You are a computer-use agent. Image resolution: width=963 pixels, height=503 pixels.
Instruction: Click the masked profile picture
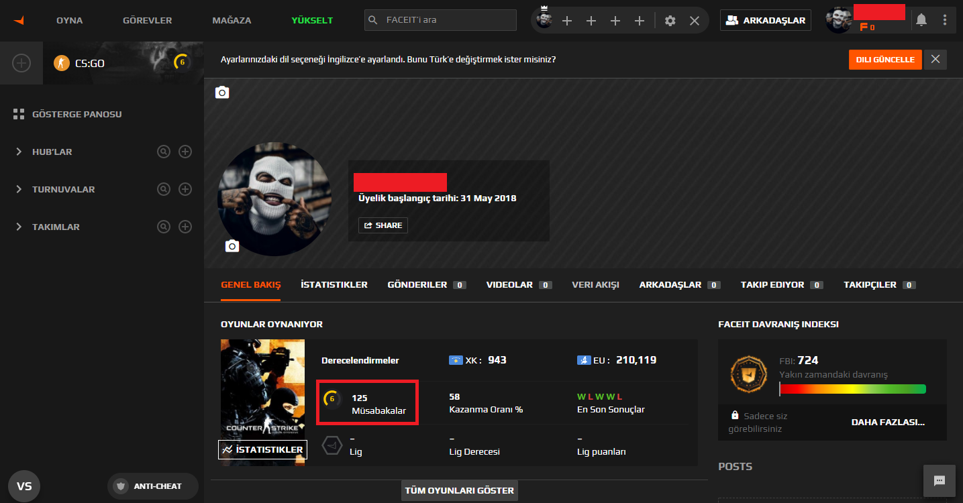[x=274, y=199]
